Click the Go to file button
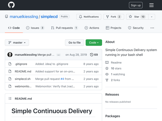The width and height of the screenshot is (162, 121). pos(74,43)
